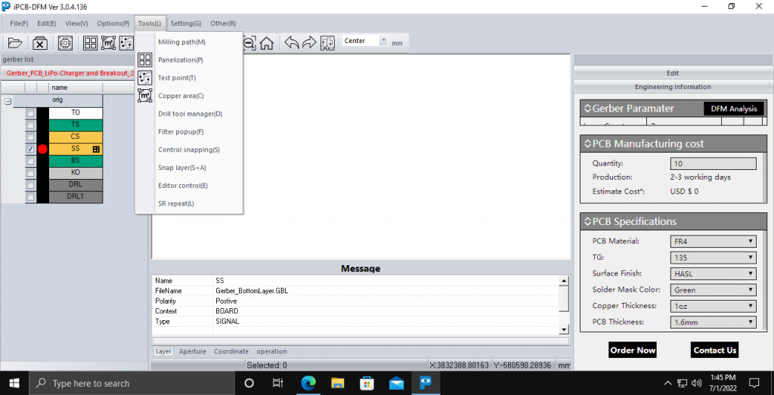Viewport: 774px width, 395px height.
Task: Click the red color dot on SS layer
Action: (43, 149)
